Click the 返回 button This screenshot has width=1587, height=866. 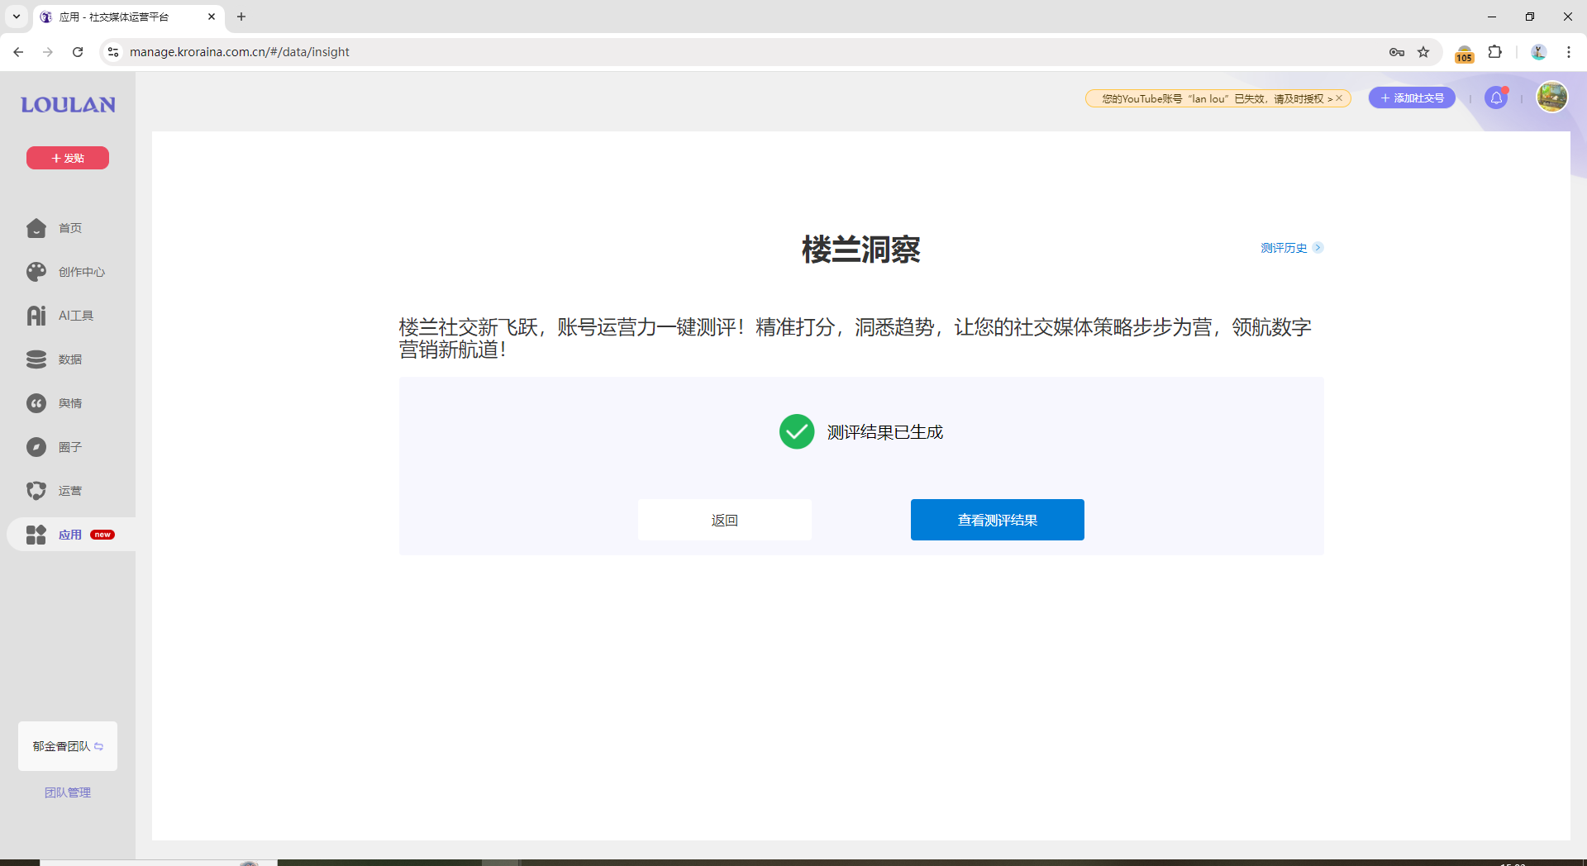coord(725,520)
